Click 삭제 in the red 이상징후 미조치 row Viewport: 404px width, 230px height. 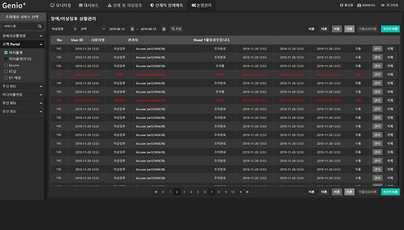tap(390, 100)
